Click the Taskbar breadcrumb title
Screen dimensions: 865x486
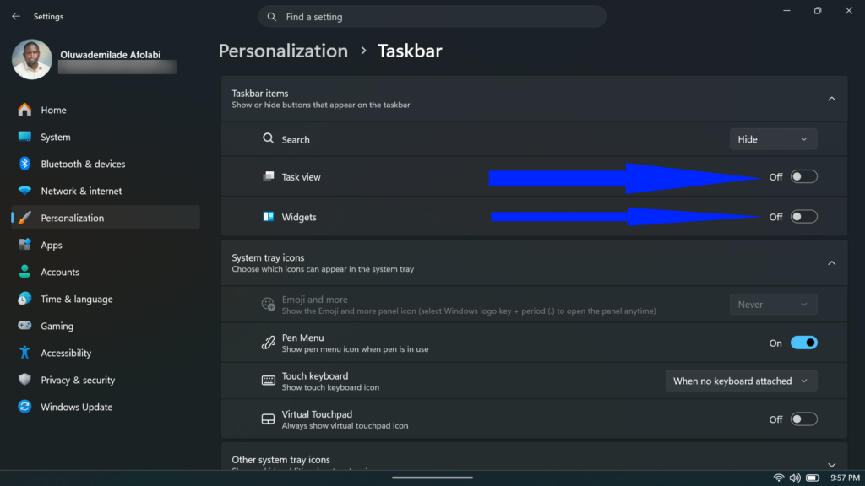[x=410, y=51]
